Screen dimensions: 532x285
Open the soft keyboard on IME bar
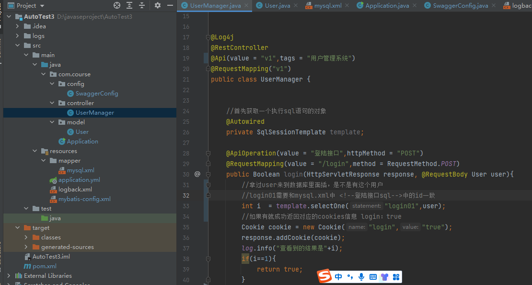[x=373, y=277]
